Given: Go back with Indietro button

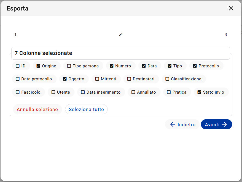Looking at the screenshot, I should 182,124.
